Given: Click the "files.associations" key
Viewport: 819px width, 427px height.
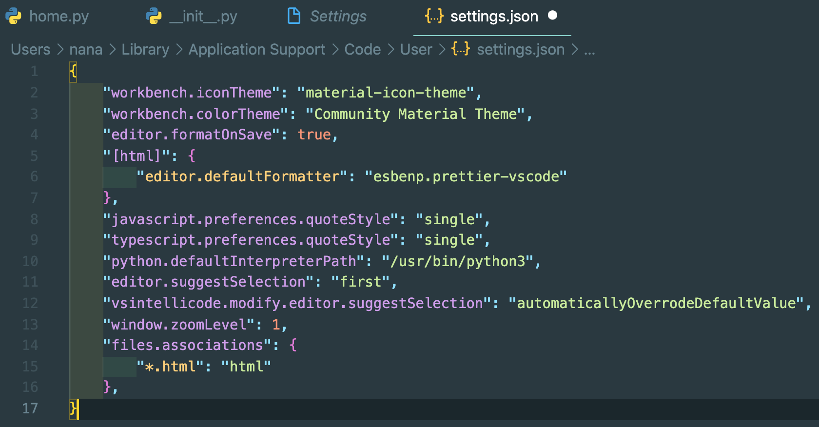Looking at the screenshot, I should [187, 345].
